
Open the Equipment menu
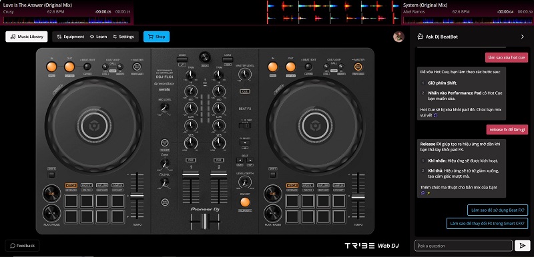(71, 37)
